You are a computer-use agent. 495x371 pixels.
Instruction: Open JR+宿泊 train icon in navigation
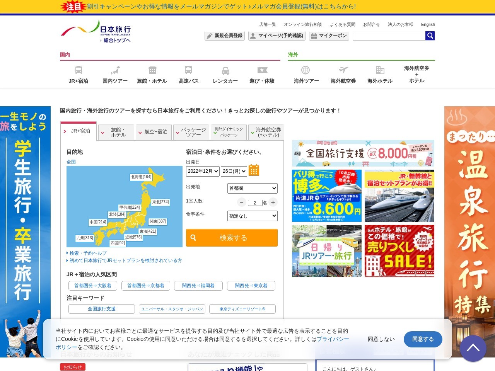79,70
